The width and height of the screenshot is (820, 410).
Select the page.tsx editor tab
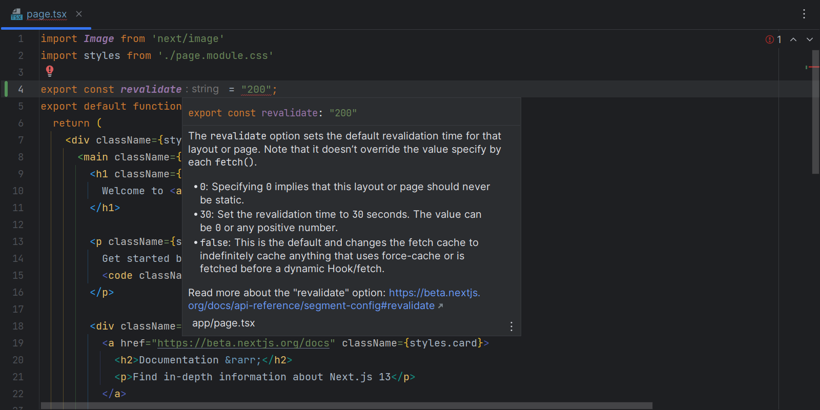(47, 14)
